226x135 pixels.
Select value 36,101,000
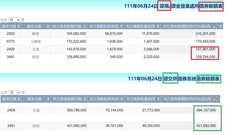point(114,126)
